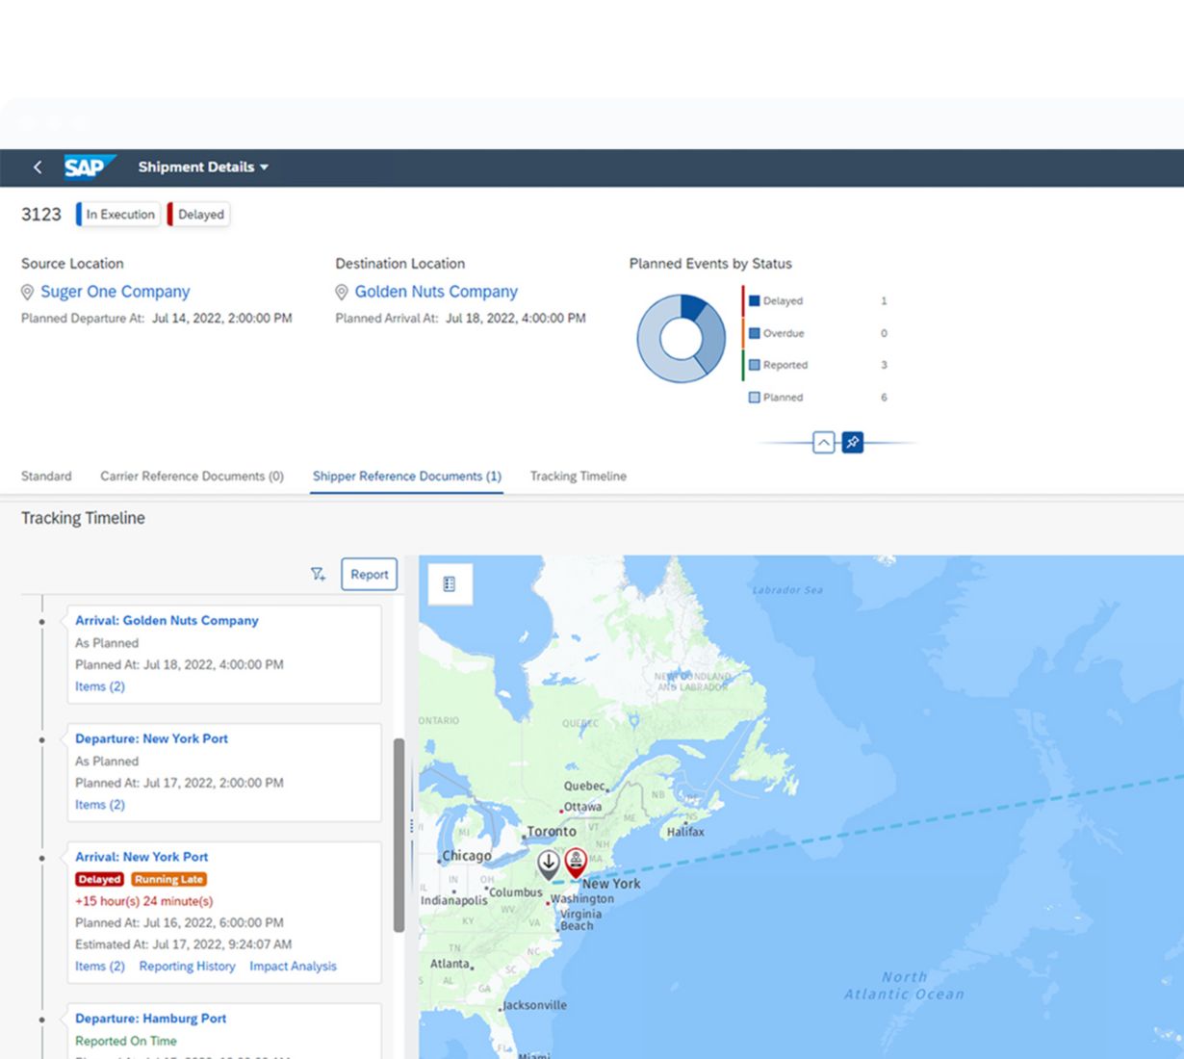1184x1059 pixels.
Task: Open the Impact Analysis link
Action: click(293, 967)
